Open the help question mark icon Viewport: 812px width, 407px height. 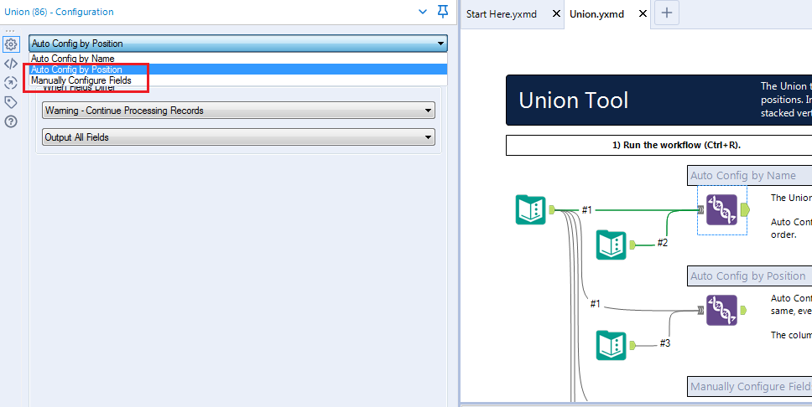(x=10, y=121)
